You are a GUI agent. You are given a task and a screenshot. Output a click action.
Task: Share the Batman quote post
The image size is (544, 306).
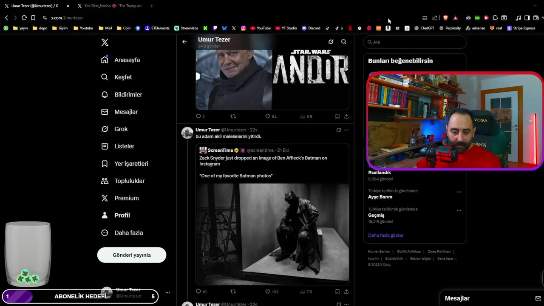(346, 292)
